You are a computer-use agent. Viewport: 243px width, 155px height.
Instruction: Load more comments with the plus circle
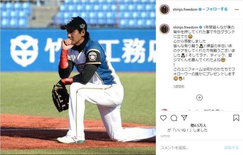point(199,98)
